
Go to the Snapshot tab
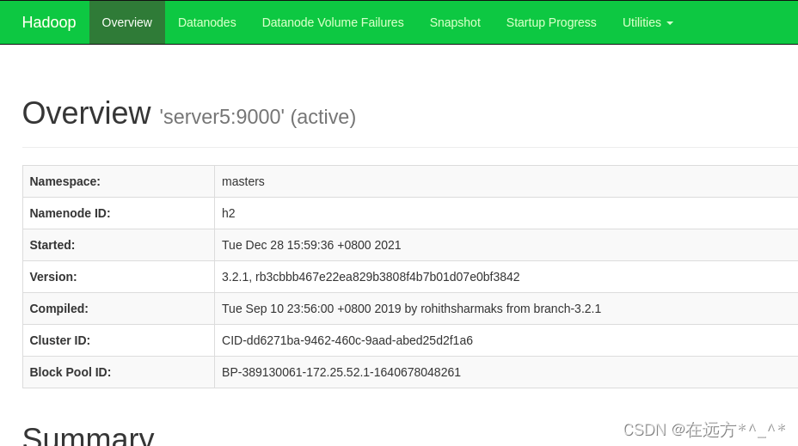pyautogui.click(x=455, y=22)
